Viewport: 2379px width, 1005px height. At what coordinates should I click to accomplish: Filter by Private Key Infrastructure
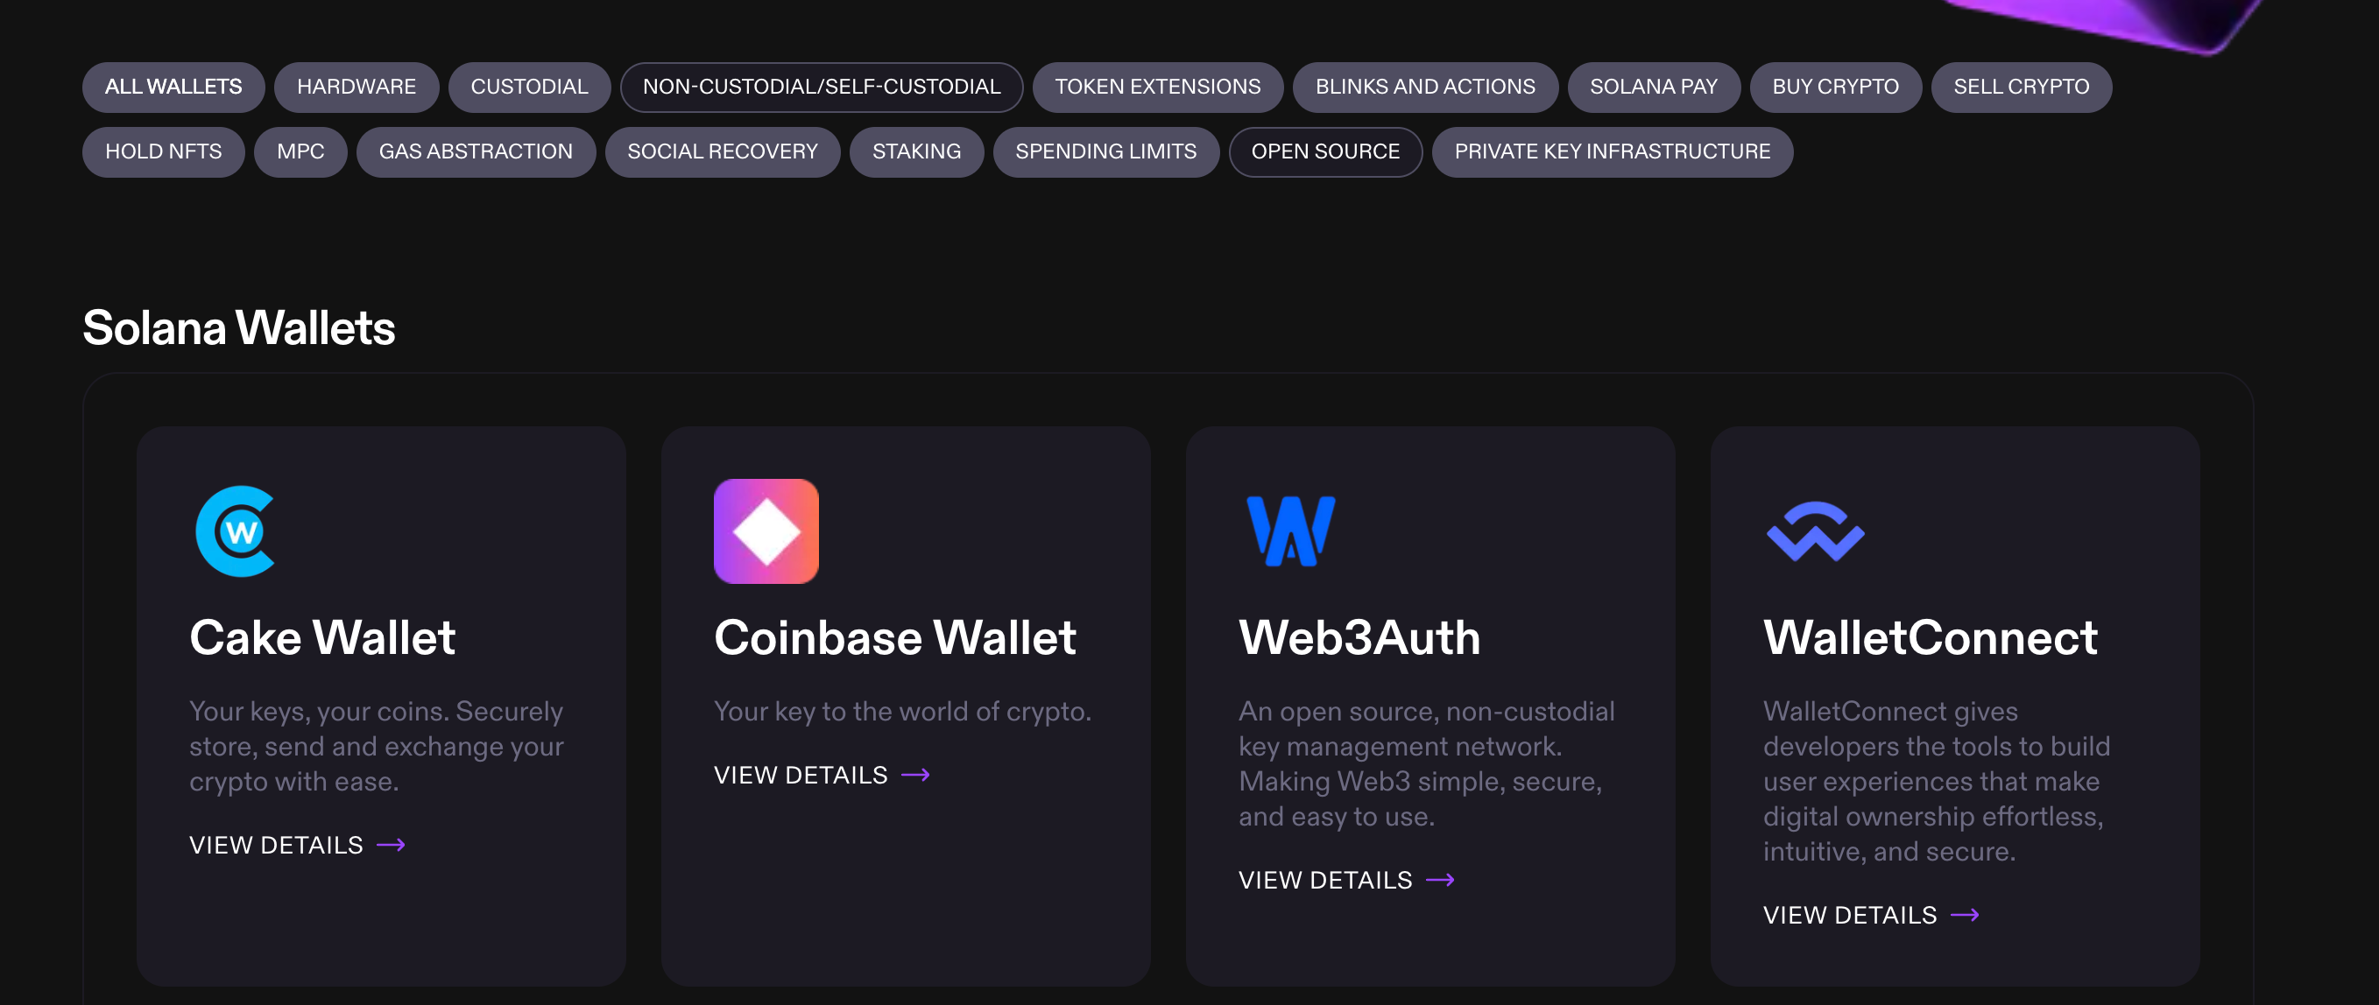(x=1612, y=152)
